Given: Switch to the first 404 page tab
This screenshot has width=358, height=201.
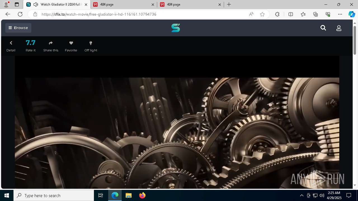Looking at the screenshot, I should click(124, 4).
